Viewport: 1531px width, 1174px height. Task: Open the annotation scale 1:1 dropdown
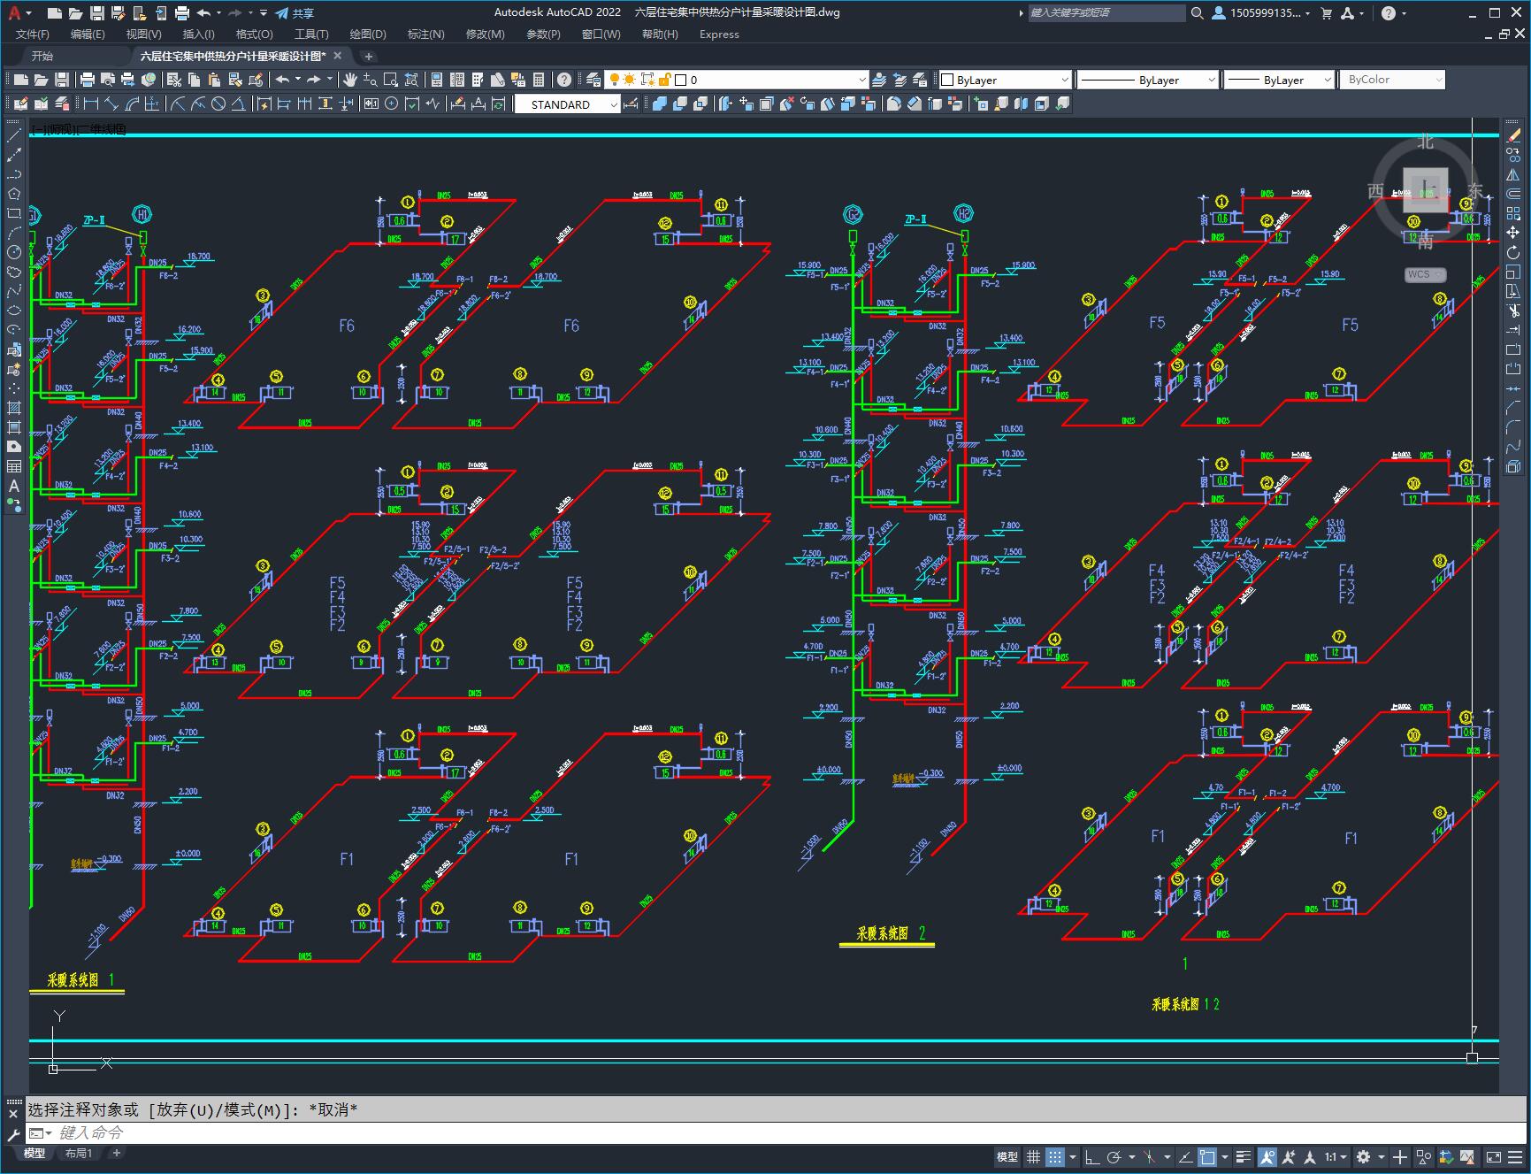coord(1336,1156)
